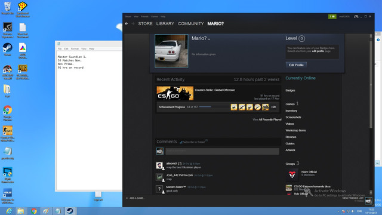
Task: Toggle the Subscribe to thread checkbox
Action: pyautogui.click(x=181, y=142)
